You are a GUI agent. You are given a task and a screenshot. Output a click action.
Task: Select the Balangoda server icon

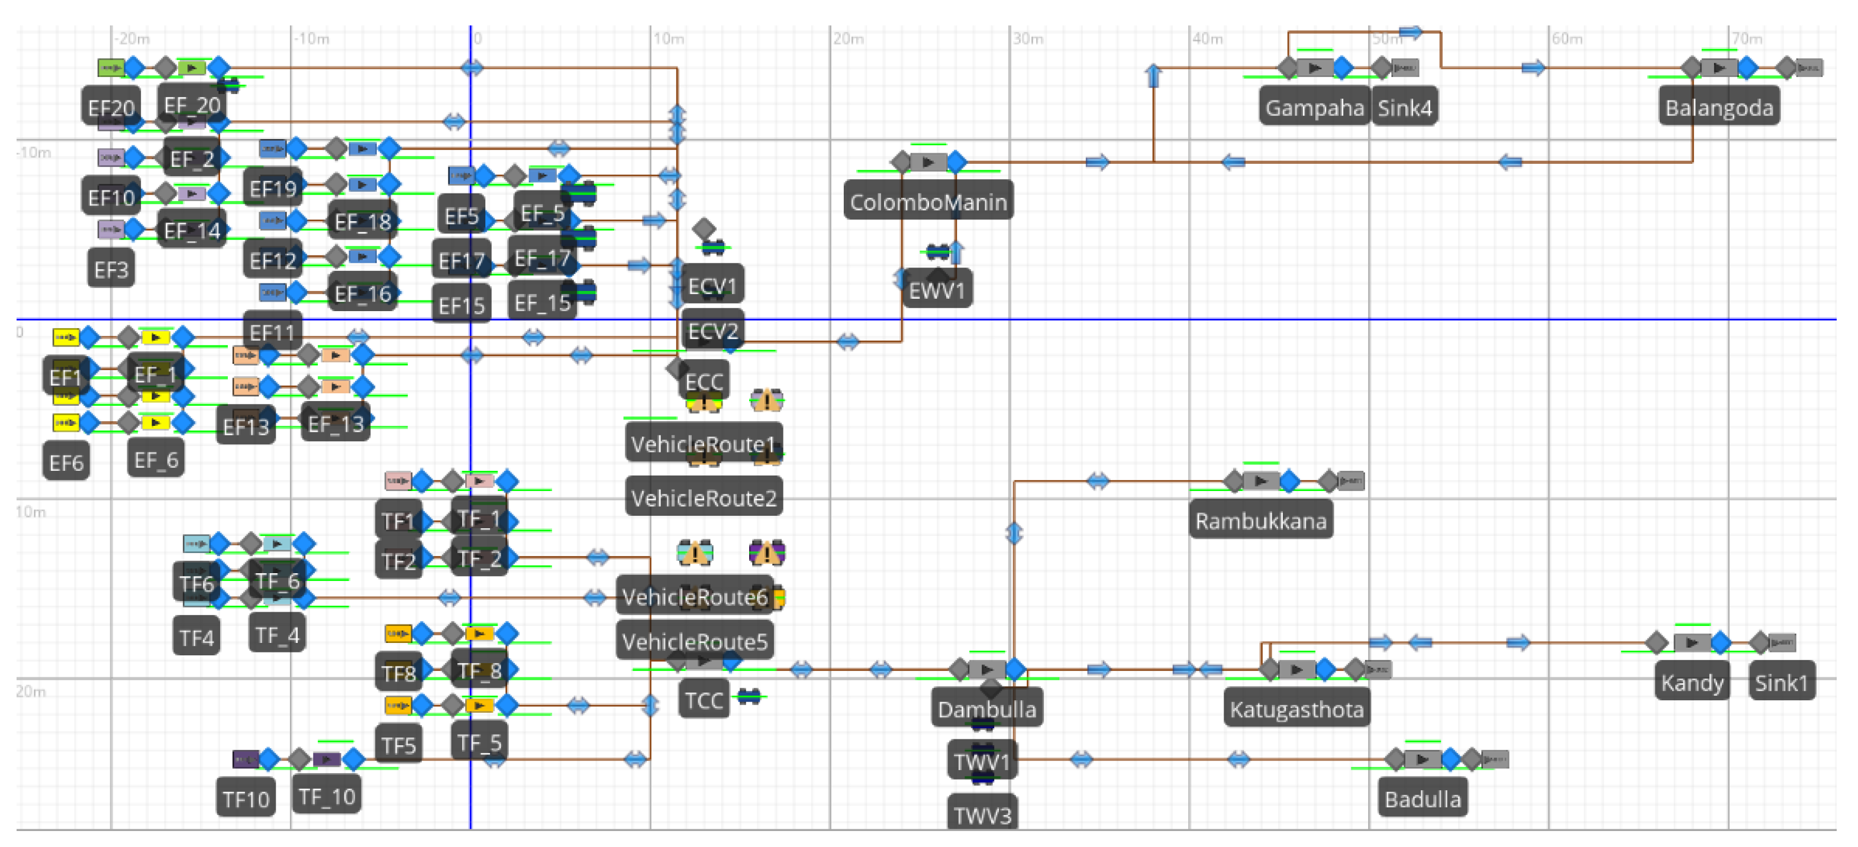click(x=1719, y=68)
